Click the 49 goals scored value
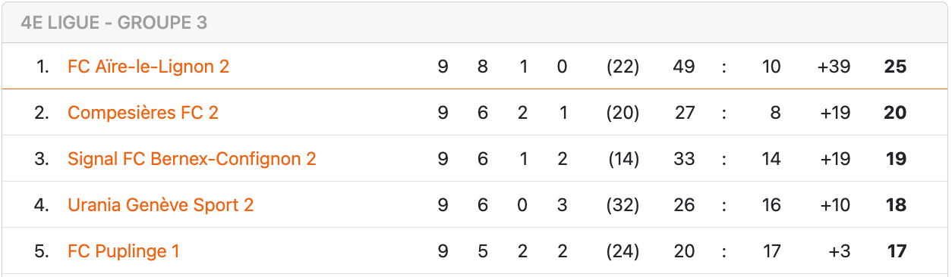 coord(684,67)
